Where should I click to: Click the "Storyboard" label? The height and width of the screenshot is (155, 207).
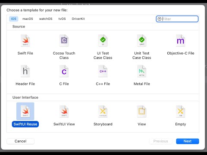(x=103, y=124)
